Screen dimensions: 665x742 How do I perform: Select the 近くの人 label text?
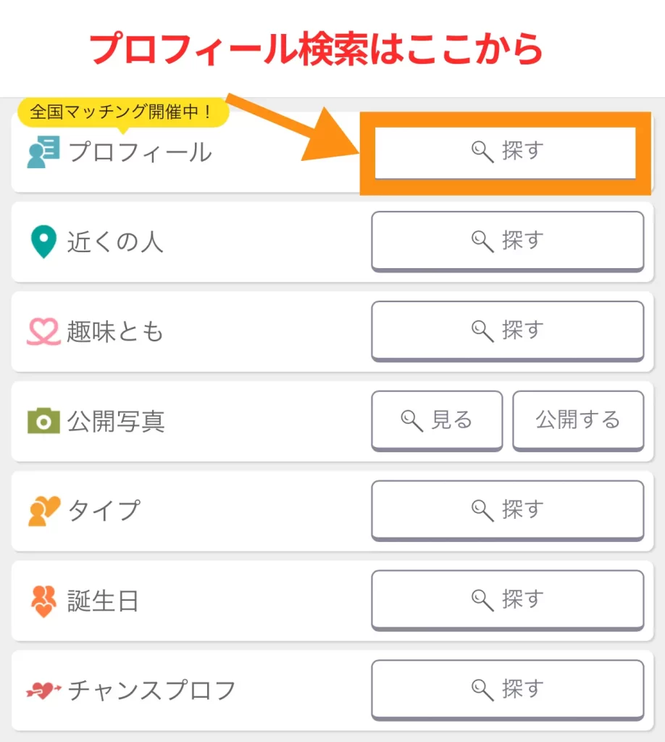pos(116,242)
